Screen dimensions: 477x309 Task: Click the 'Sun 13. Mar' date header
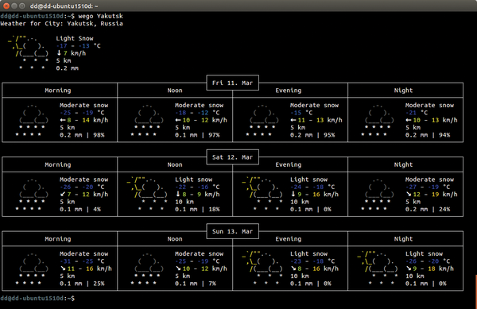coord(232,231)
